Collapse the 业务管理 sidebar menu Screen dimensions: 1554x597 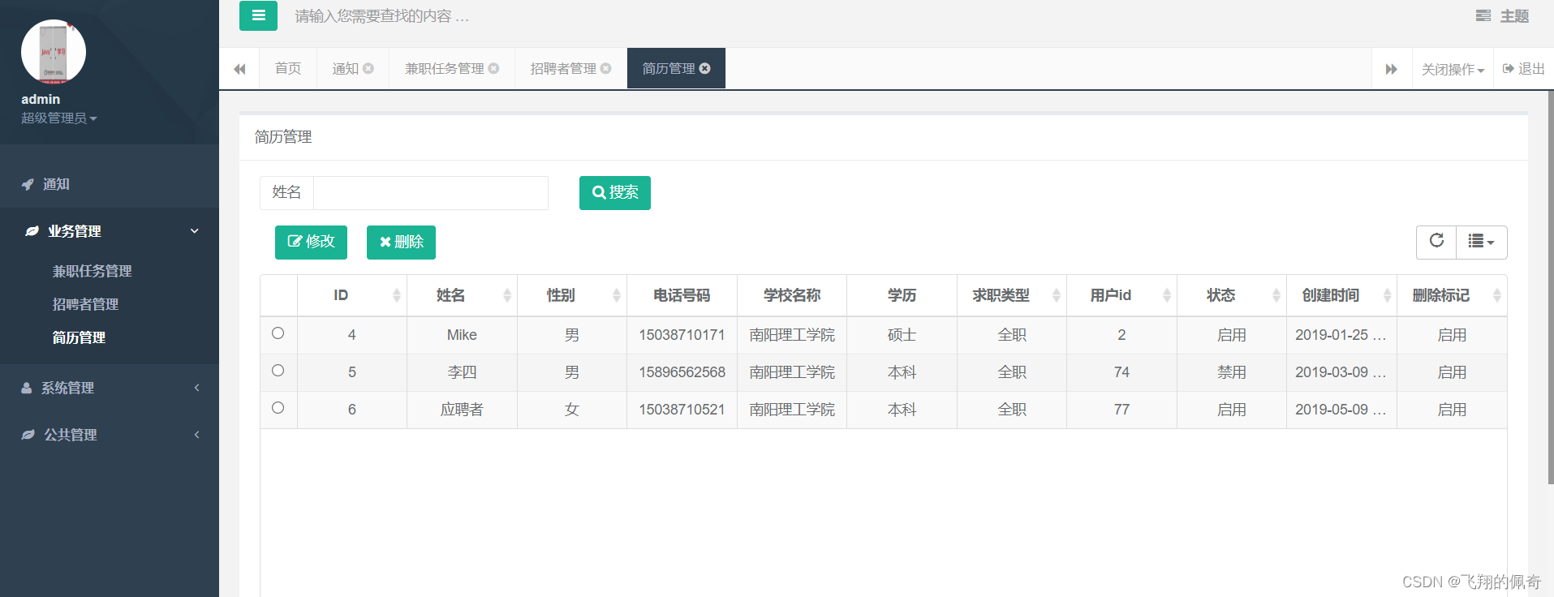click(x=110, y=231)
